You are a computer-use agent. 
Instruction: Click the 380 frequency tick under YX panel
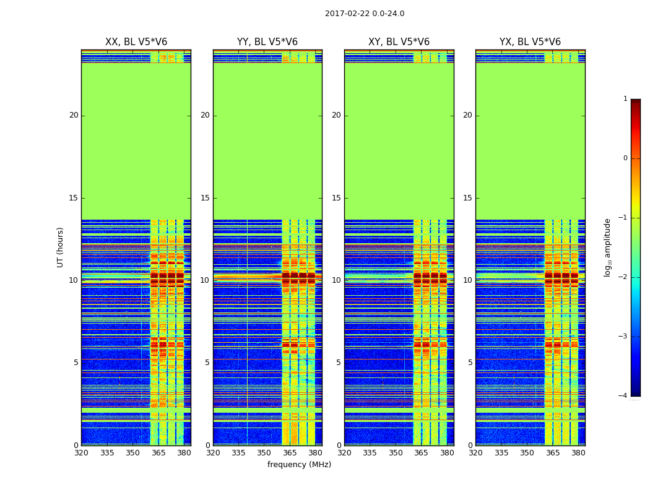click(578, 453)
